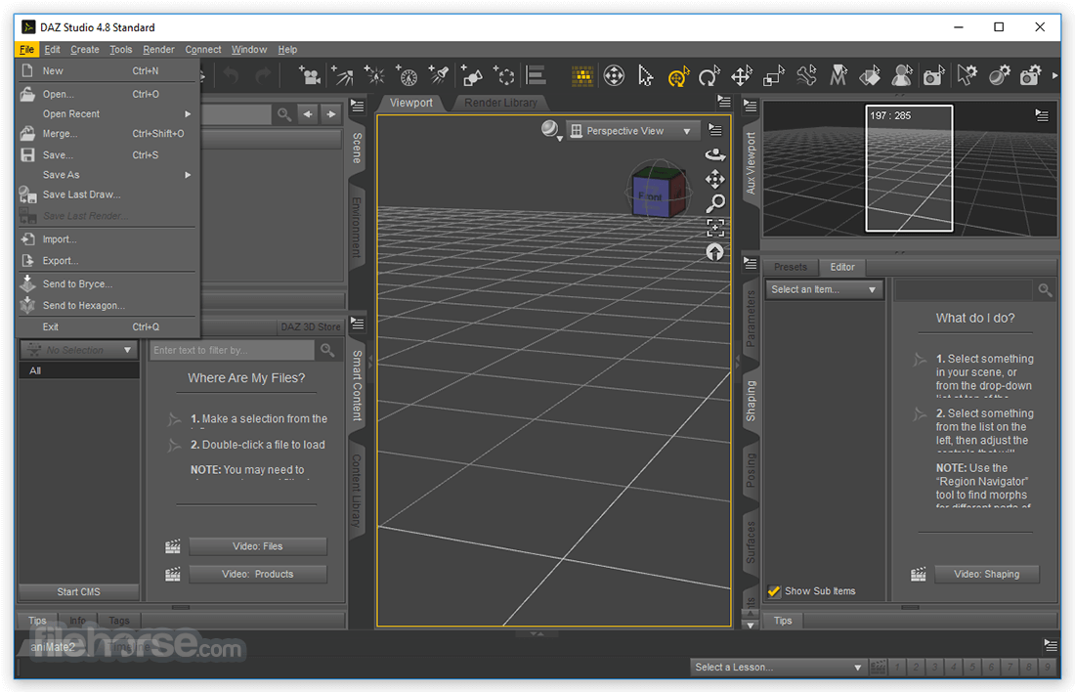Open the Window menu
Viewport: 1075px width, 692px height.
(249, 50)
